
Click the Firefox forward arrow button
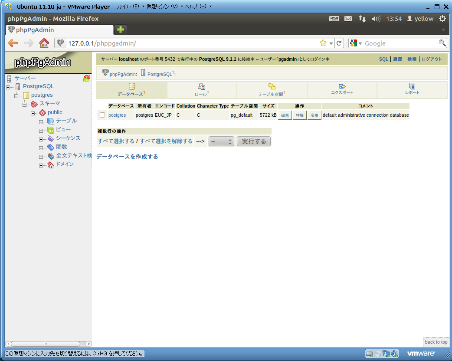[x=29, y=43]
